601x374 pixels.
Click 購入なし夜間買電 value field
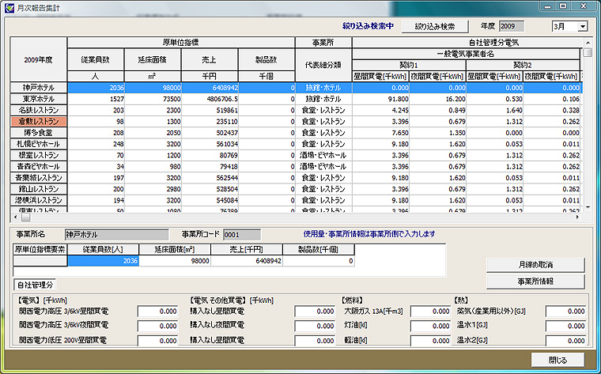[315, 326]
